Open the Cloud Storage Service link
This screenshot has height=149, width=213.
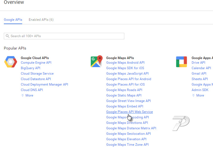pos(37,74)
